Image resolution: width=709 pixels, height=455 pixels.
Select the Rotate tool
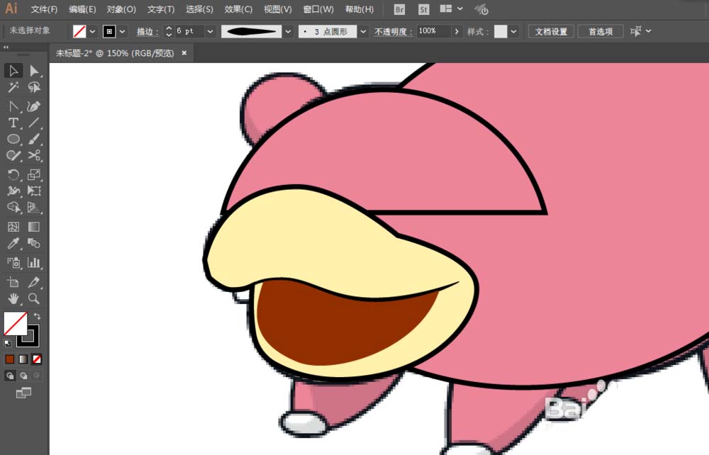click(13, 174)
